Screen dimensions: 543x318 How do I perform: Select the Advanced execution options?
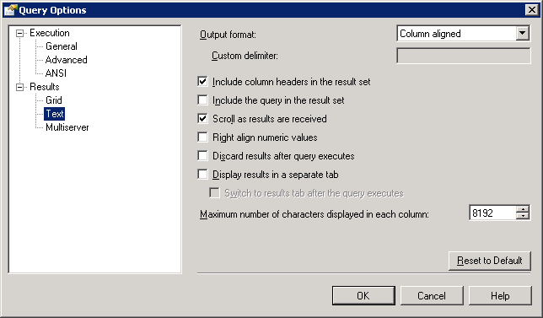[66, 60]
